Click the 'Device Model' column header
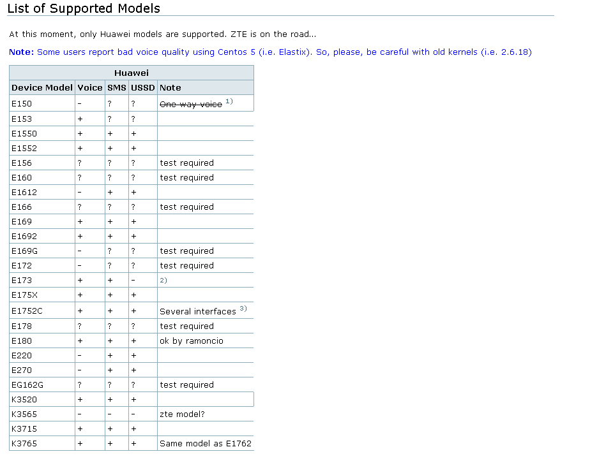 tap(42, 87)
